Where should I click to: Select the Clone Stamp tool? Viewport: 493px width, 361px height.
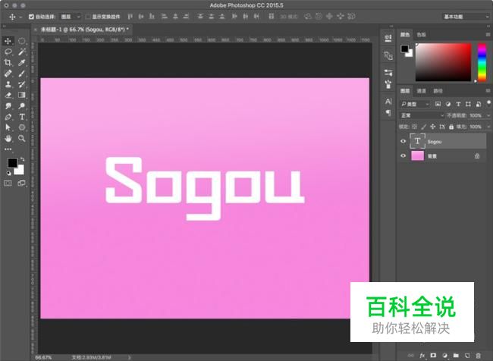(x=8, y=84)
